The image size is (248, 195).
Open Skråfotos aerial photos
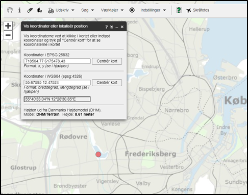tap(197, 10)
